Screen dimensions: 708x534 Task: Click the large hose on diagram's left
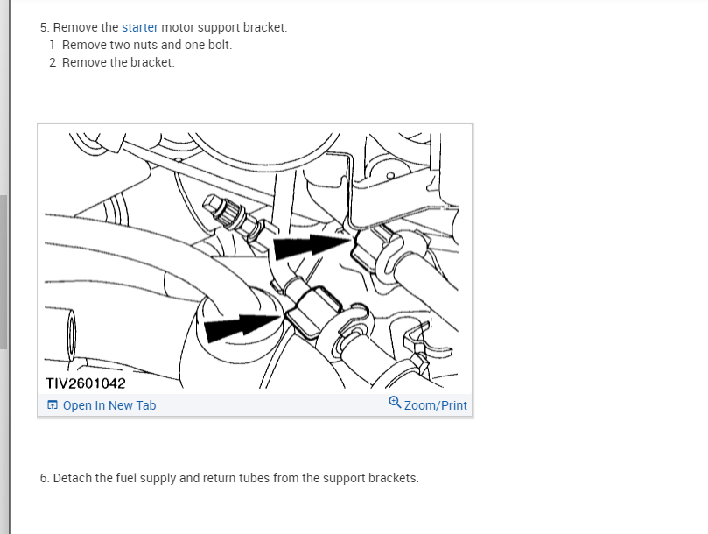[x=149, y=262]
